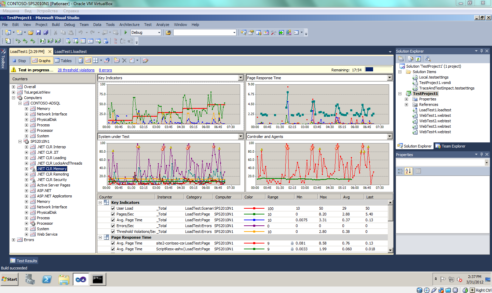Open PowerShell from the taskbar

pyautogui.click(x=47, y=279)
